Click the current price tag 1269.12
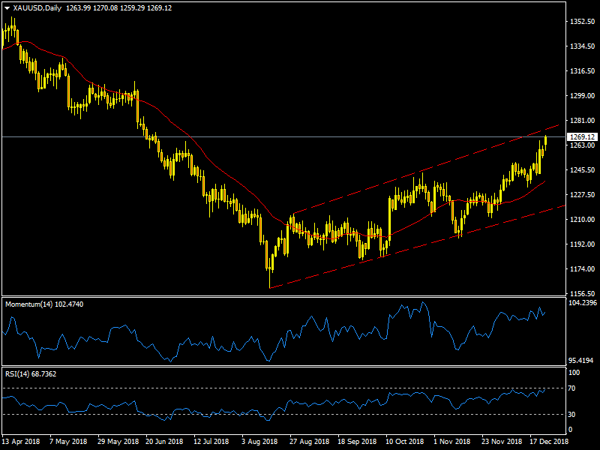Viewport: 600px width, 450px height. (582, 137)
